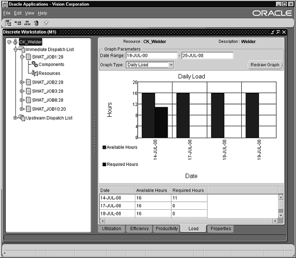Expand the Upstream Dispatch List node
The image size is (296, 258).
pyautogui.click(x=15, y=118)
